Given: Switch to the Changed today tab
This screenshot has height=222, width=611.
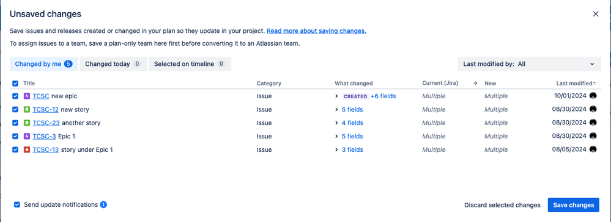Looking at the screenshot, I should 113,64.
